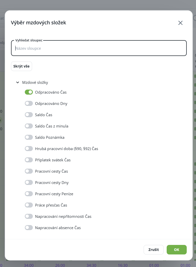Image resolution: width=196 pixels, height=267 pixels.
Task: Toggle Hrubá pracovní doba (§90, §92) Čas
Action: [29, 149]
